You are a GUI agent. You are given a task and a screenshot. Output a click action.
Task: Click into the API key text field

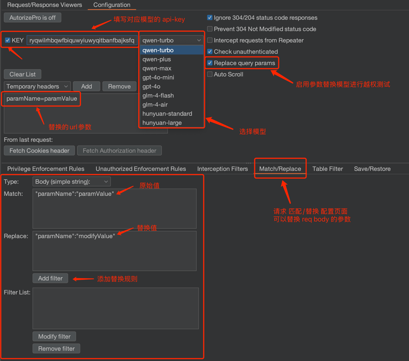(x=82, y=40)
